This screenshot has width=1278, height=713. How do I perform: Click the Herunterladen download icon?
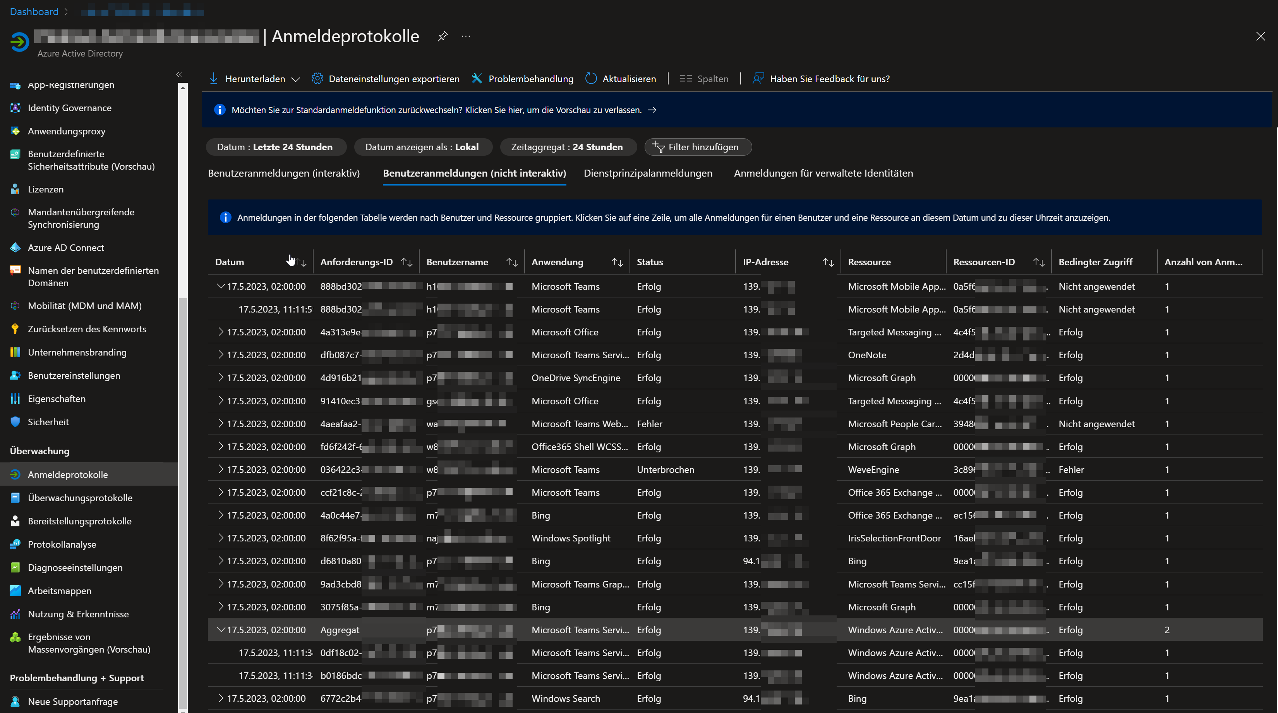tap(214, 78)
